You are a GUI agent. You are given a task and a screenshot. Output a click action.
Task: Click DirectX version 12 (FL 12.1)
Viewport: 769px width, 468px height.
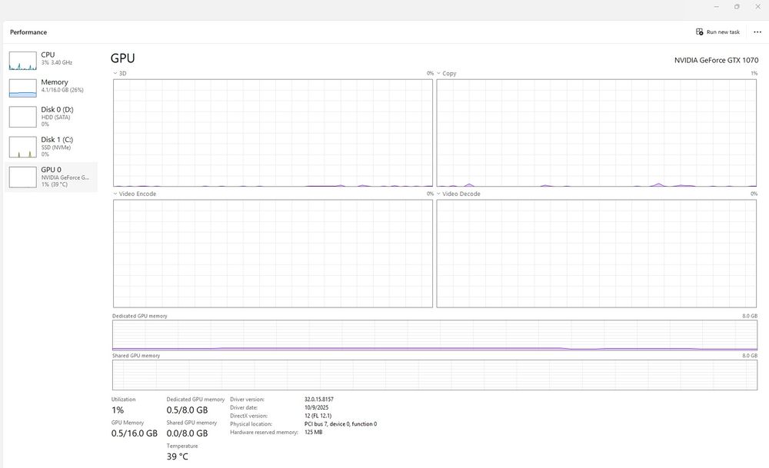pos(318,416)
